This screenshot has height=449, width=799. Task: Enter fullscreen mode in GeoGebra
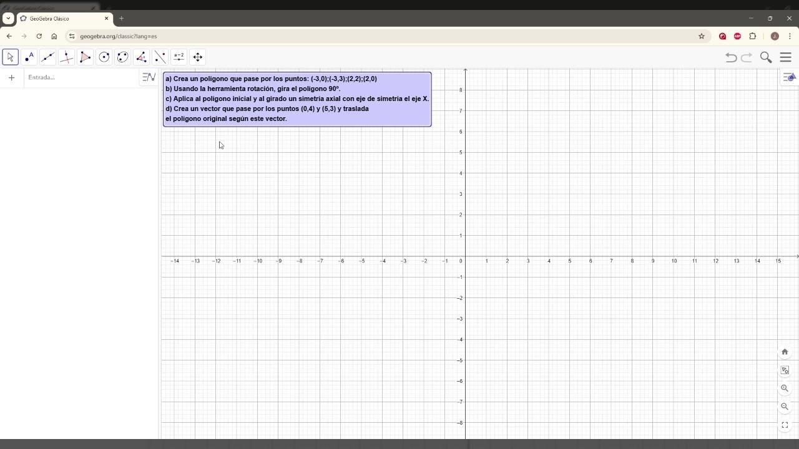(785, 425)
